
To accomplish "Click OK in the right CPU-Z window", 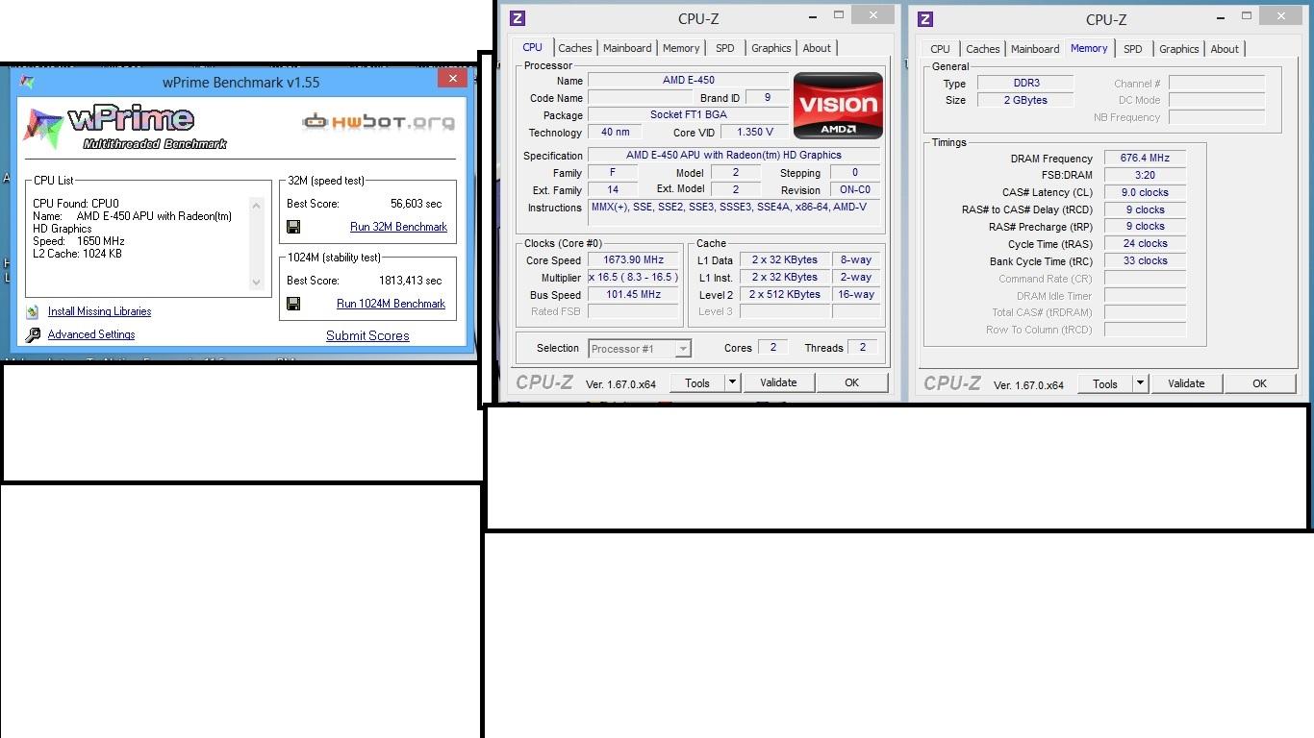I will [1259, 383].
